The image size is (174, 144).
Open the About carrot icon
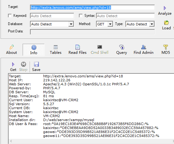tap(12, 47)
